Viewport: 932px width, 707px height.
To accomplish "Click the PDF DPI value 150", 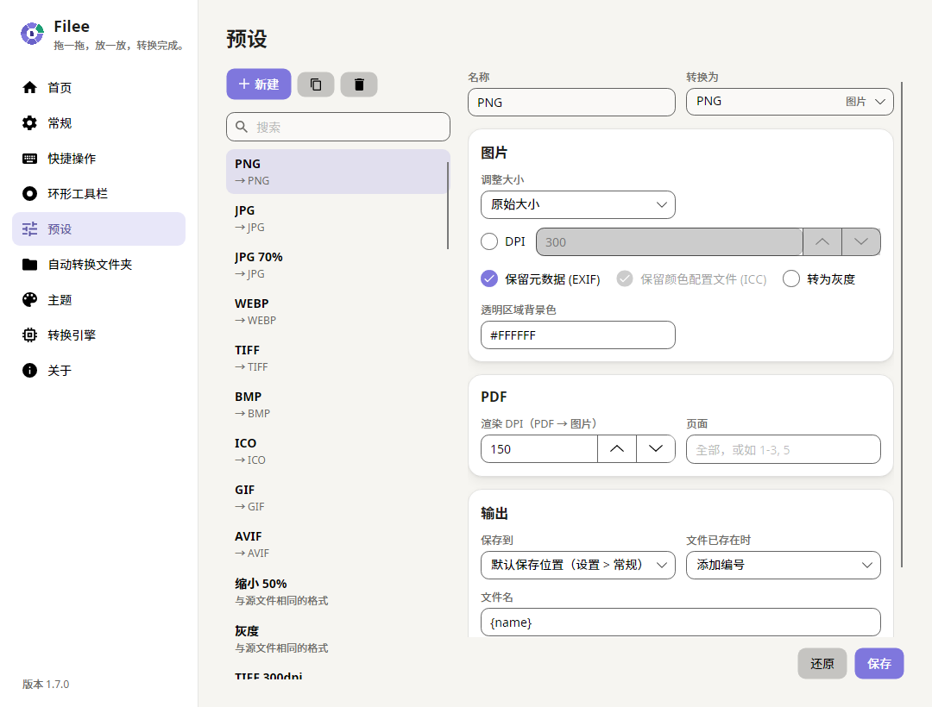I will (539, 449).
